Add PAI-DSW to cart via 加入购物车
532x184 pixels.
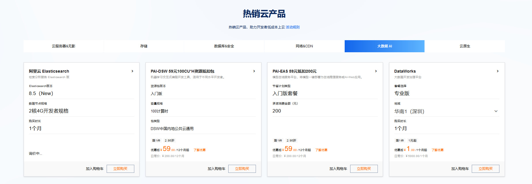(x=216, y=169)
